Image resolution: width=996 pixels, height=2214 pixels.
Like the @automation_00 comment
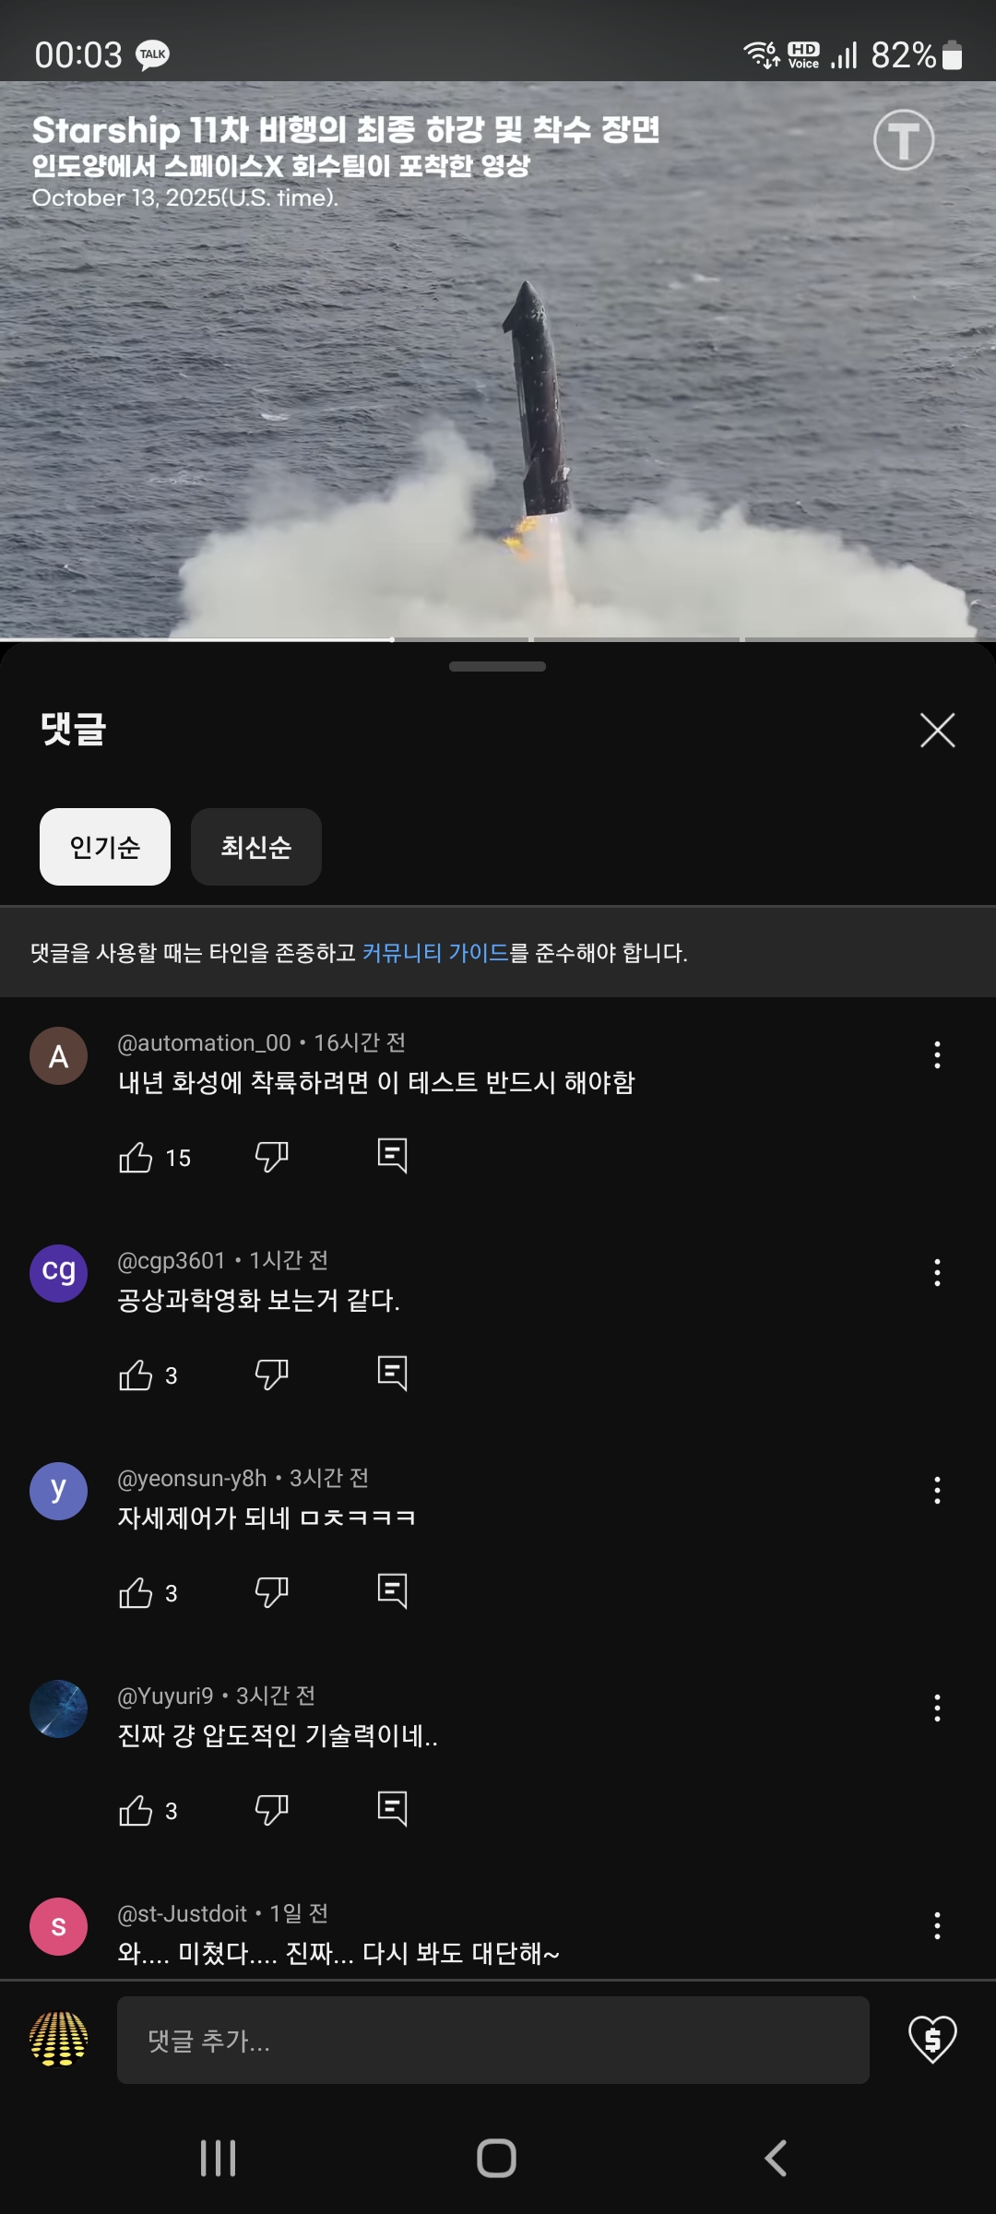136,1157
